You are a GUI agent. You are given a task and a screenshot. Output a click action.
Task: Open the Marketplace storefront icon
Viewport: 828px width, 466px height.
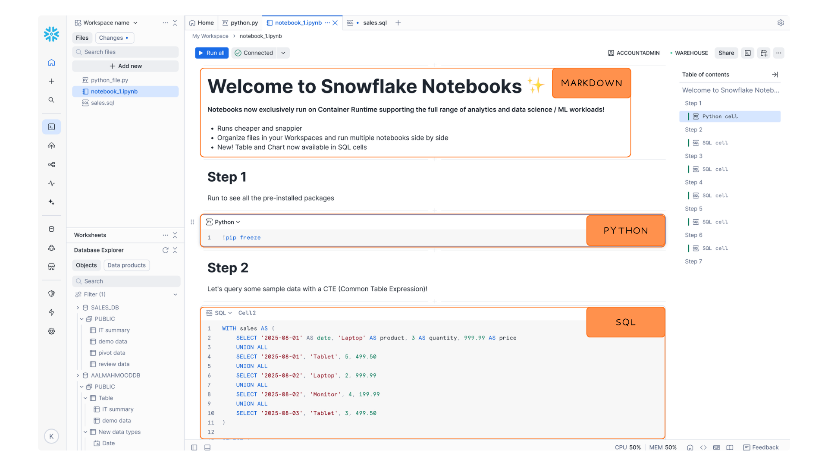click(x=51, y=267)
